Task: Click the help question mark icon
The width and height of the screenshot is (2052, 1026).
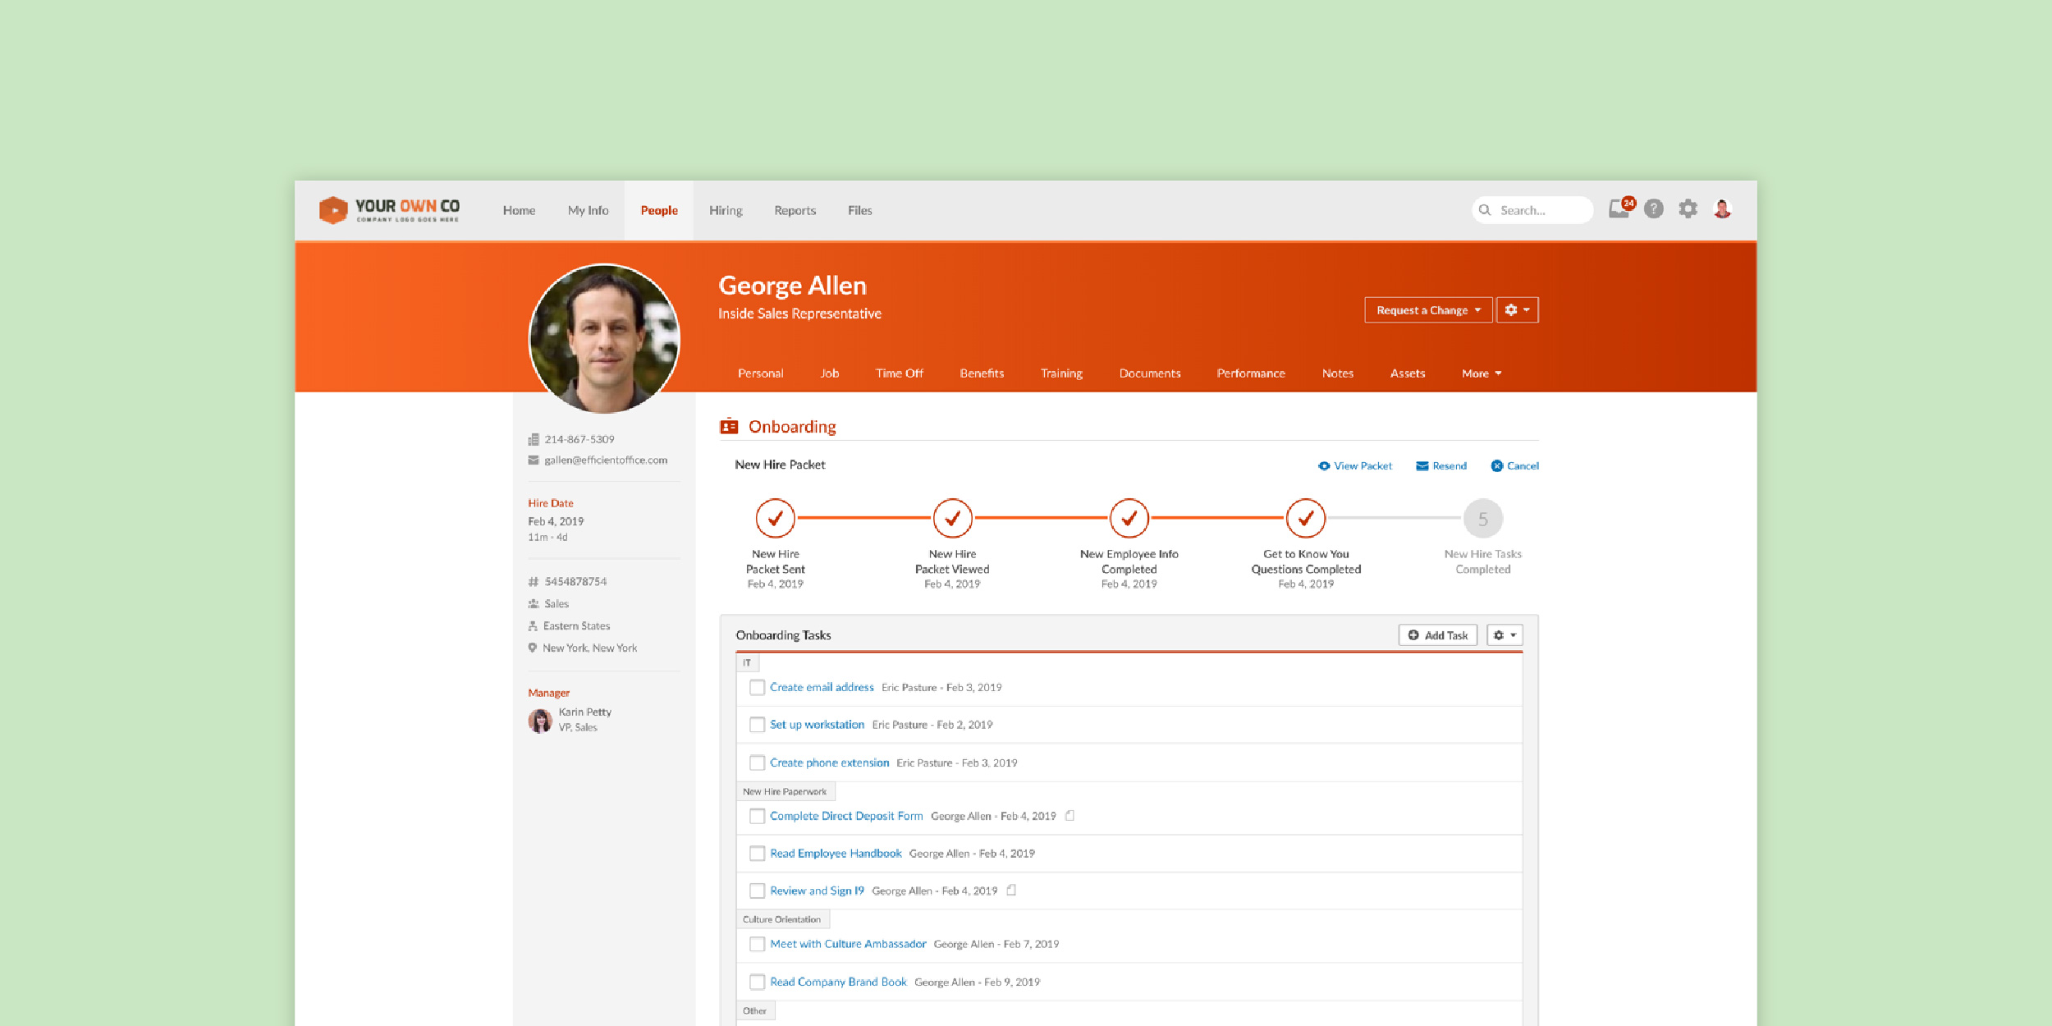Action: 1654,210
